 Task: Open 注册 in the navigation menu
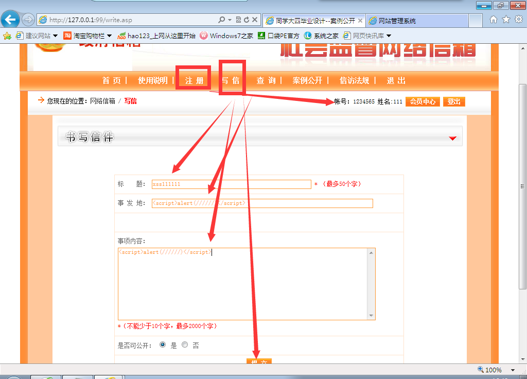tap(194, 80)
